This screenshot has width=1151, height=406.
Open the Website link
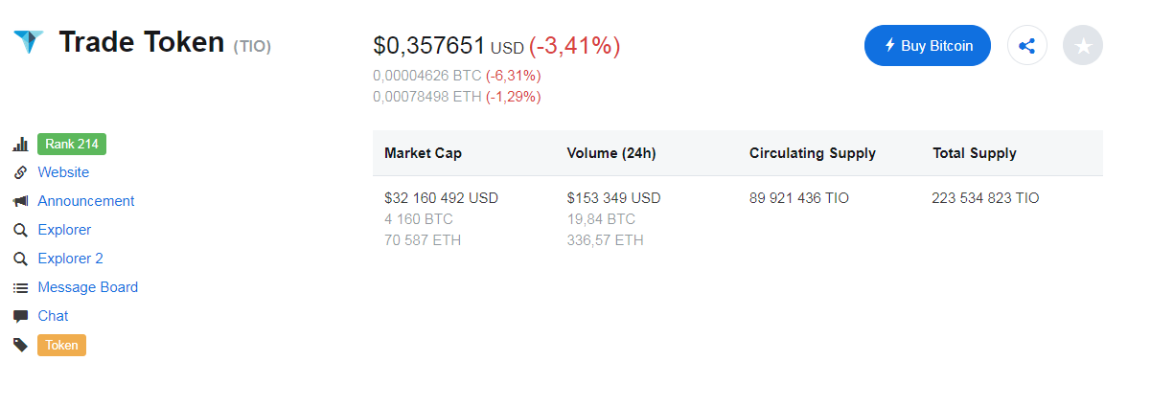pos(63,172)
